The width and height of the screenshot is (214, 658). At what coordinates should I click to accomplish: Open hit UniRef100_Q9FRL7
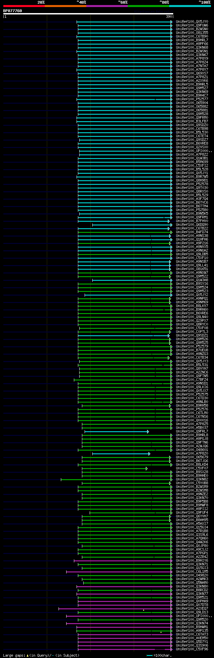pyautogui.click(x=192, y=432)
